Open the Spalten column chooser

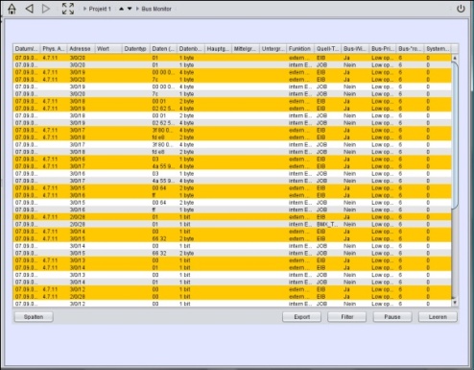[34, 317]
